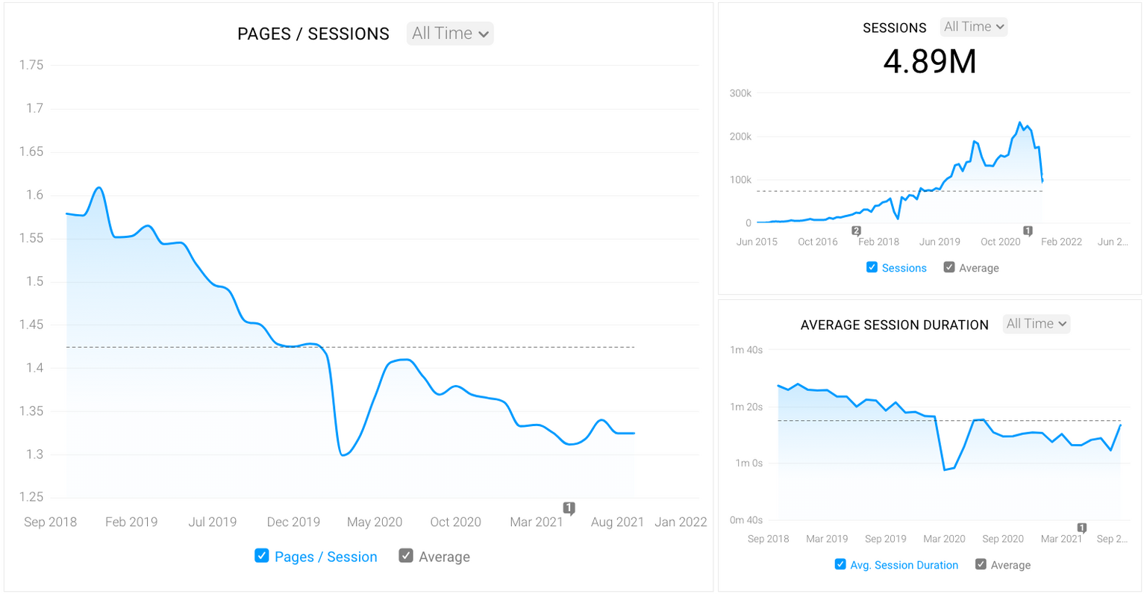Uncheck the Avg. Session Duration checkbox

[840, 564]
